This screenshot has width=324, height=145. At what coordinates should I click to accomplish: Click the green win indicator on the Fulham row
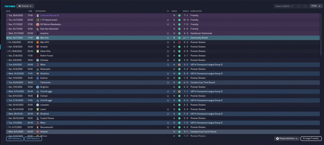tap(179, 96)
